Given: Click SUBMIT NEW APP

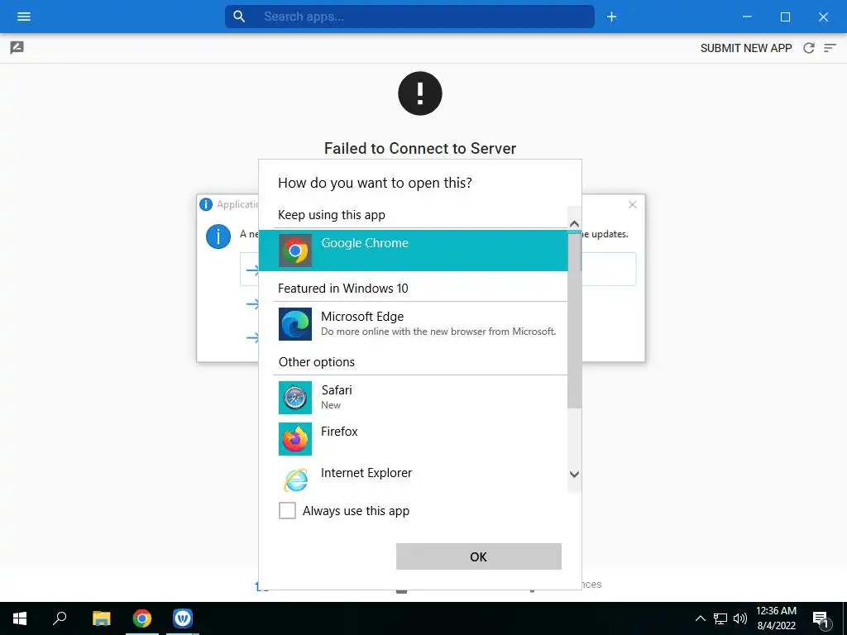Looking at the screenshot, I should coord(746,48).
